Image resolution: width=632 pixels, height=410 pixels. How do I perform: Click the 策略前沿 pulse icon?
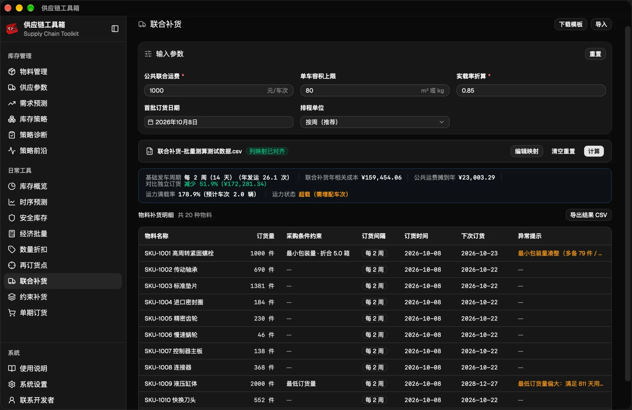[x=12, y=150]
